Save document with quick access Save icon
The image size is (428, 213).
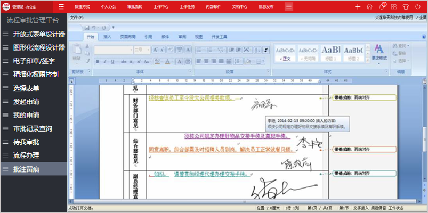tap(87, 28)
